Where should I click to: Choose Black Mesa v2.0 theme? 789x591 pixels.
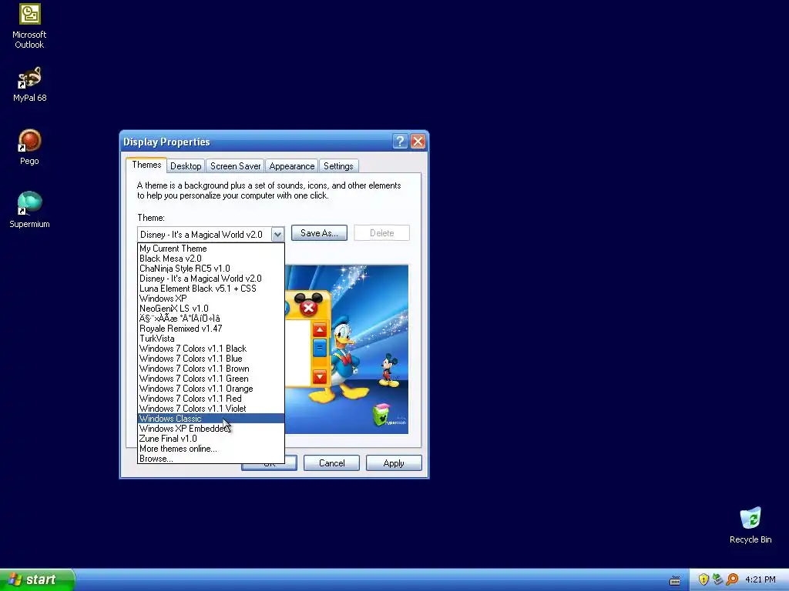(x=211, y=259)
